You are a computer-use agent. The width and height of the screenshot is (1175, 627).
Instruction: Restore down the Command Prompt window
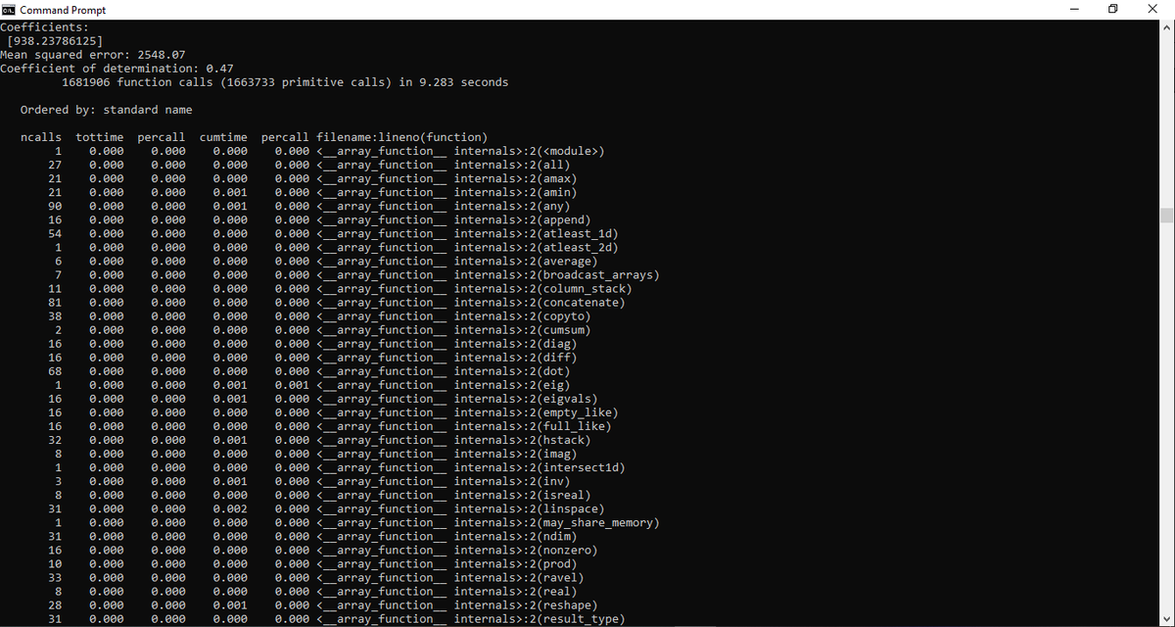1113,10
